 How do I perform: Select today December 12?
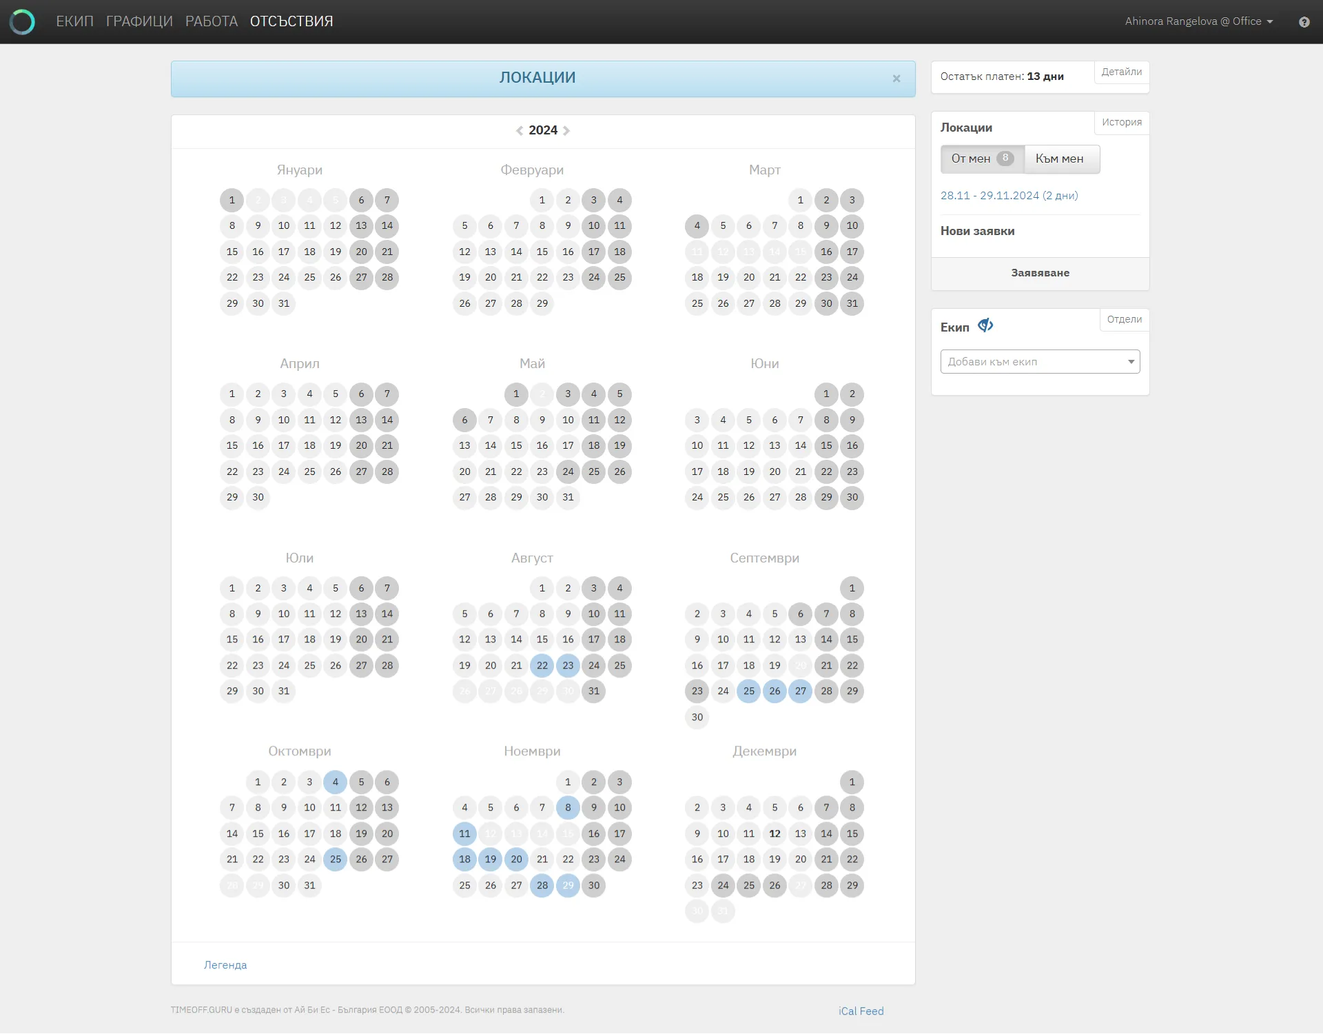775,834
